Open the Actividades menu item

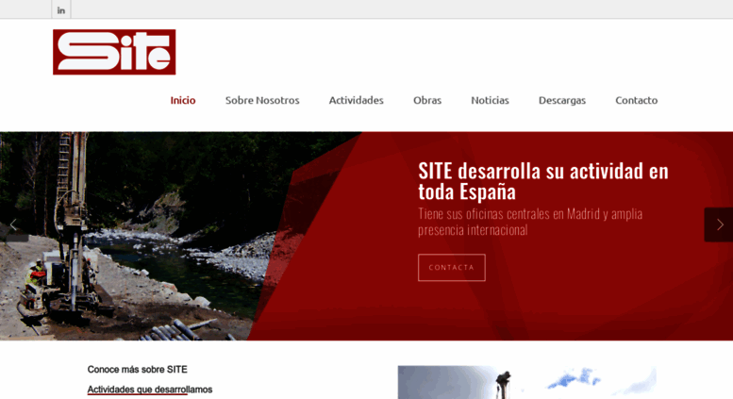click(357, 100)
